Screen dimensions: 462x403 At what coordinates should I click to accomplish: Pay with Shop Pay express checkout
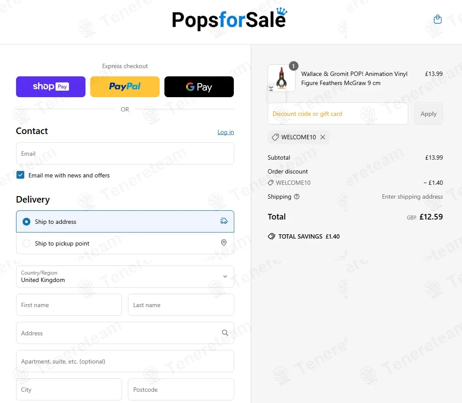[51, 87]
